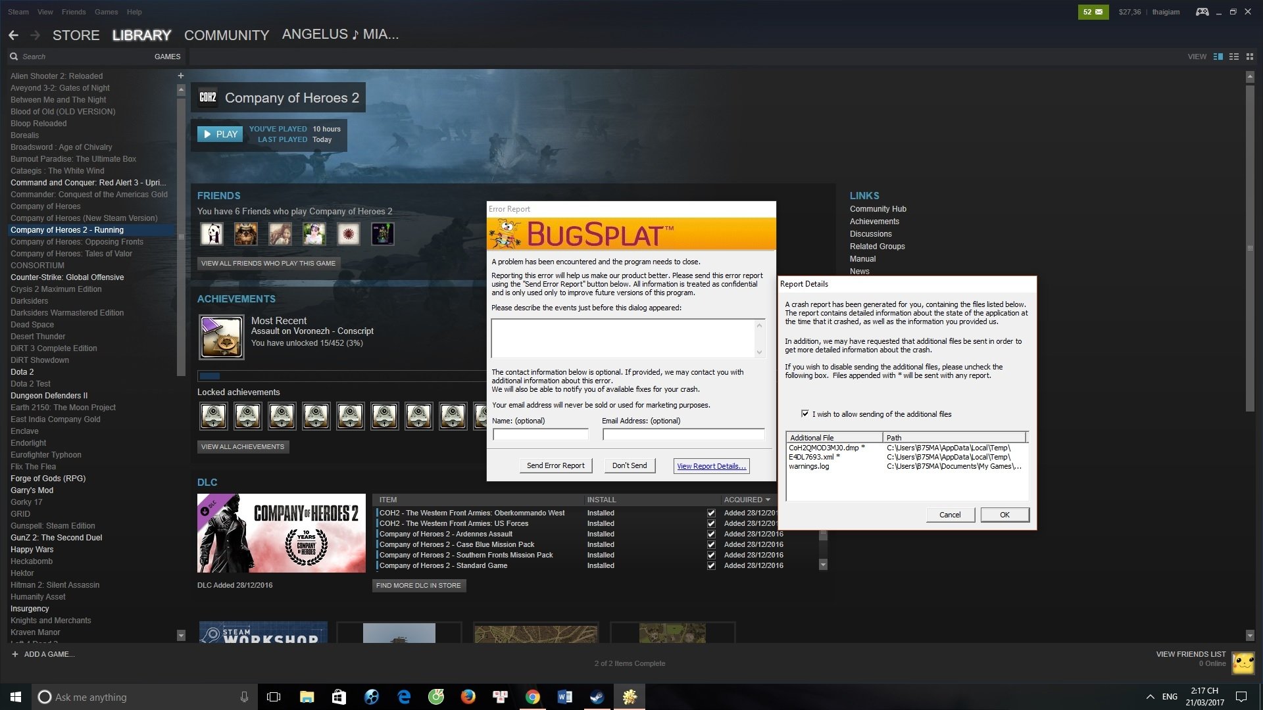The height and width of the screenshot is (710, 1263).
Task: Click the ACQUIRED column sort arrow
Action: click(x=768, y=500)
